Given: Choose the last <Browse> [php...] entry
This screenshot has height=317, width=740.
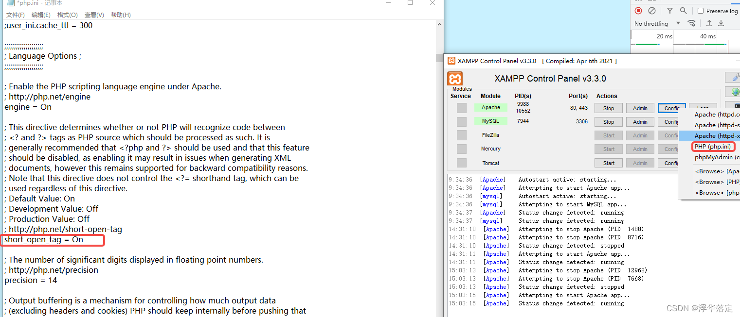Looking at the screenshot, I should pyautogui.click(x=710, y=193).
